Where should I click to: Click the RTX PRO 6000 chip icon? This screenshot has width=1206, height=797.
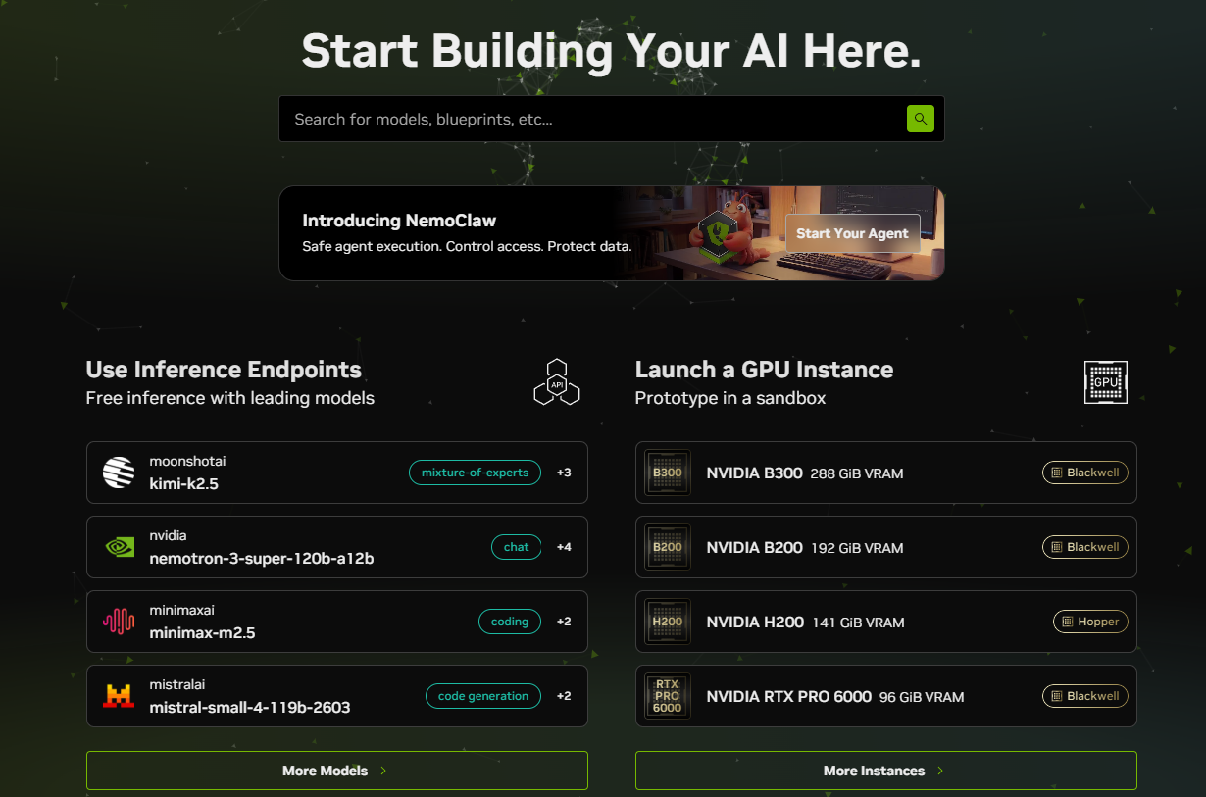pos(668,696)
